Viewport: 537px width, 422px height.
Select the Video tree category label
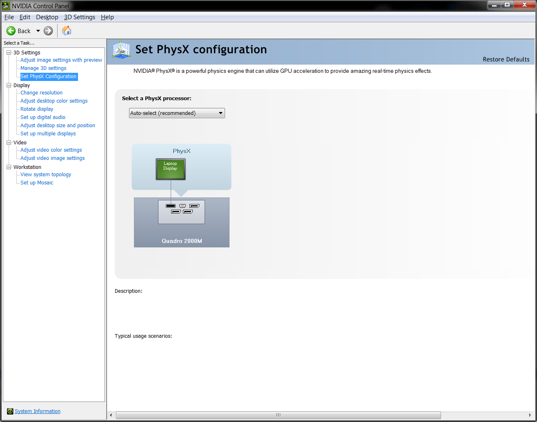[x=20, y=142]
